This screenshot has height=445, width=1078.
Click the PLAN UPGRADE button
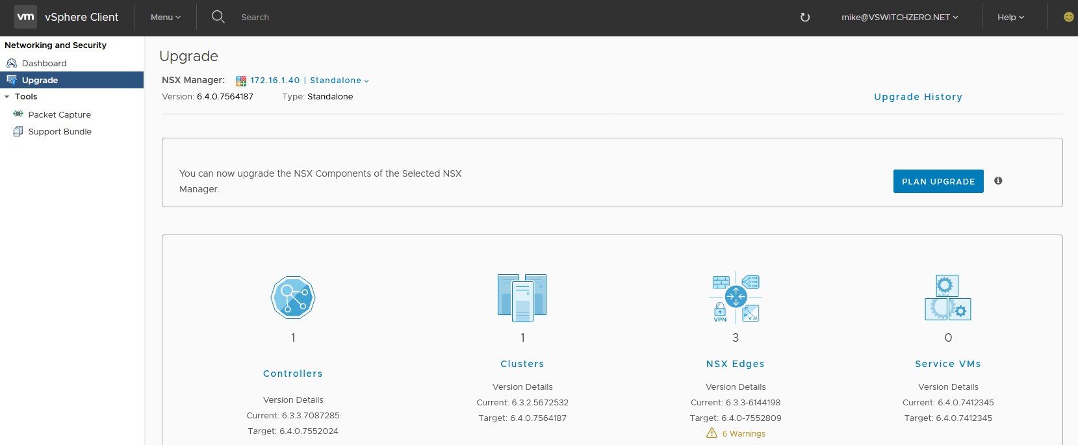pyautogui.click(x=938, y=181)
